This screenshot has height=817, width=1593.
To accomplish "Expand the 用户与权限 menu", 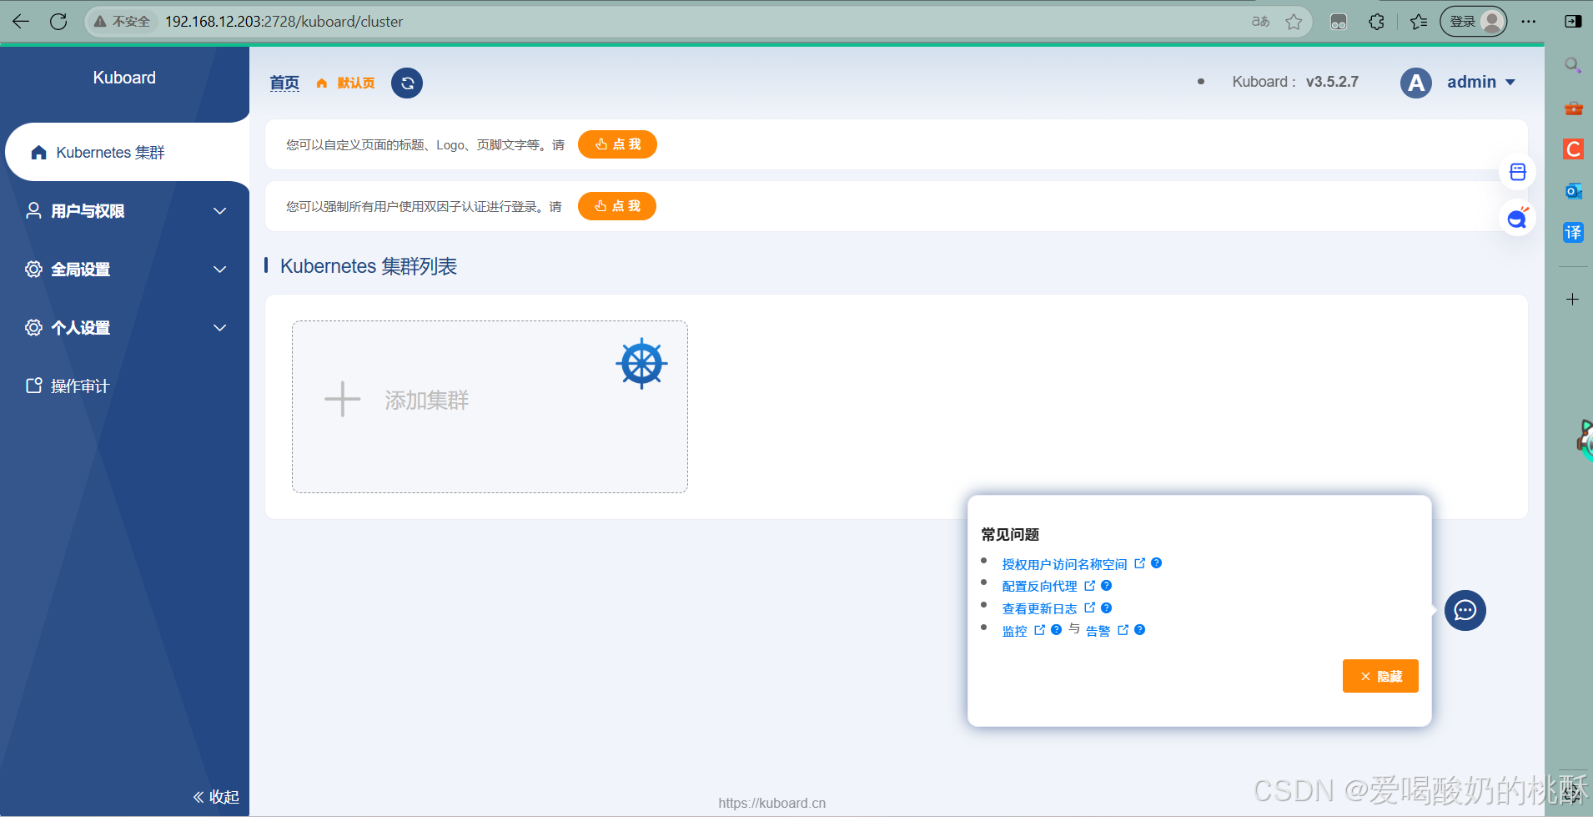I will [125, 211].
